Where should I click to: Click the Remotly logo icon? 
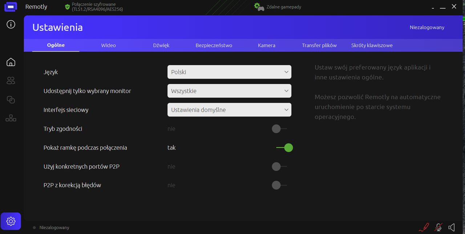[x=11, y=7]
